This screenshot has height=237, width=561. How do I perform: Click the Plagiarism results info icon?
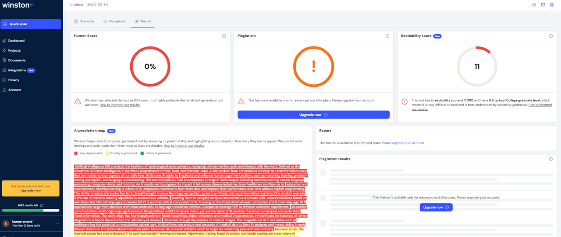551,159
